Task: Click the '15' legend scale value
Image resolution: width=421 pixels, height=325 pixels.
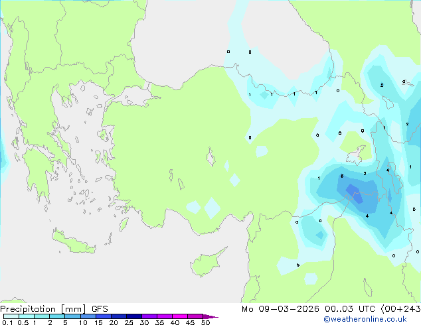Action: coord(98,322)
